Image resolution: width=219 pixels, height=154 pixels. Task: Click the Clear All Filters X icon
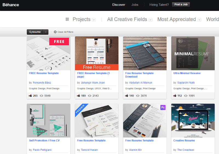point(55,32)
